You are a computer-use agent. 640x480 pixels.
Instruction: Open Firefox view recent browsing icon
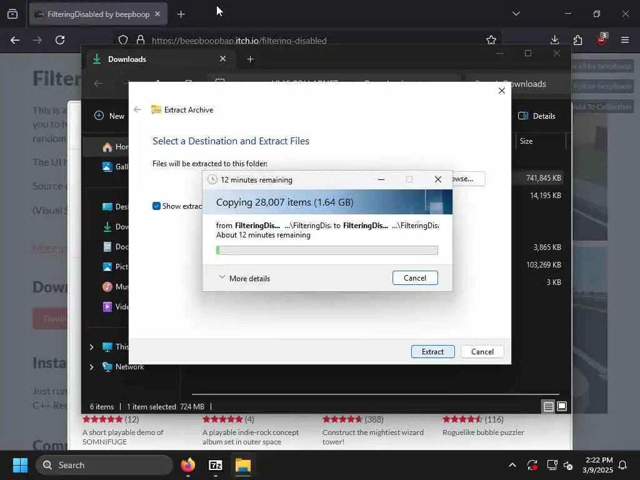12,14
